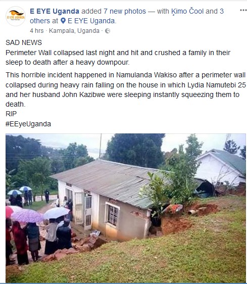Click the Namulanda Wakiso incident paragraph
The width and height of the screenshot is (247, 284).
pos(126,89)
